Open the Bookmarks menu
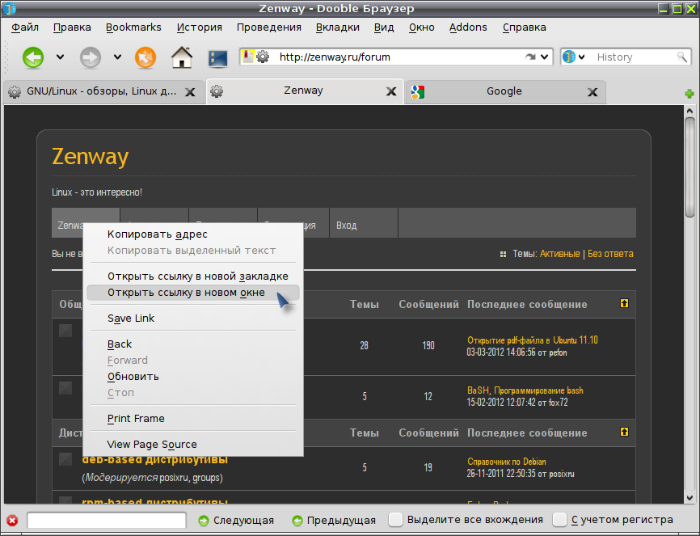The height and width of the screenshot is (536, 700). click(133, 27)
